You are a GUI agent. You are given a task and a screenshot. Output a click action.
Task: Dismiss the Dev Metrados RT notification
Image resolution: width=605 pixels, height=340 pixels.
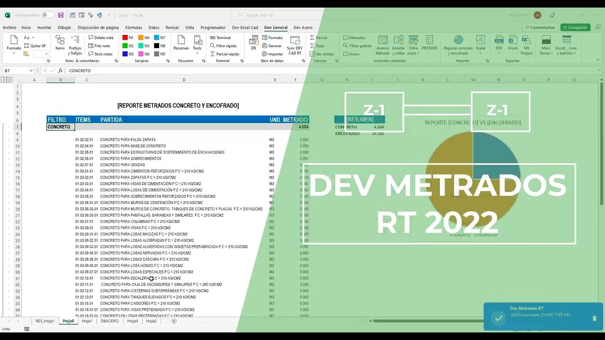tap(594, 318)
